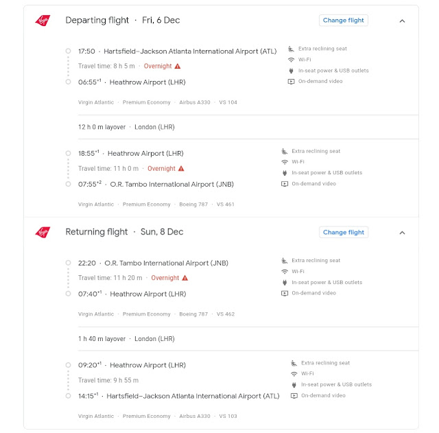Click the Departing flight Fri, 6 Dec header
This screenshot has height=433, width=439.
pos(122,21)
